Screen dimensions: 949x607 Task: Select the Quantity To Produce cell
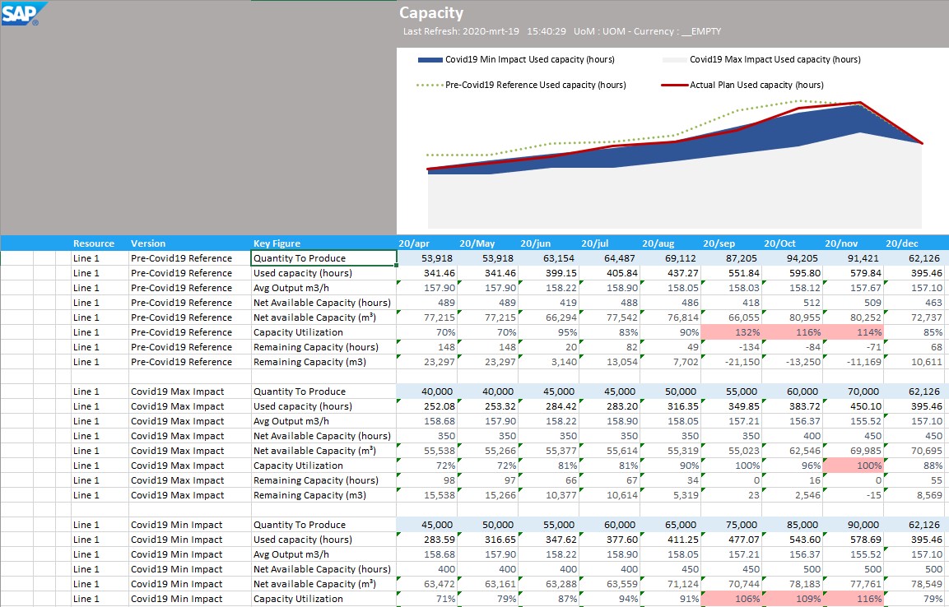tap(300, 257)
